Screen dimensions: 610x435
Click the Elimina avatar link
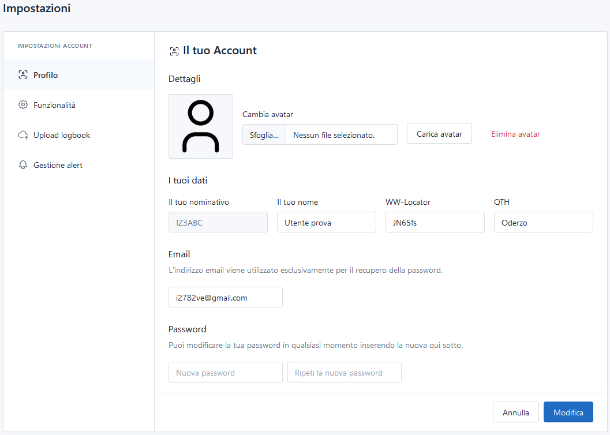point(515,133)
